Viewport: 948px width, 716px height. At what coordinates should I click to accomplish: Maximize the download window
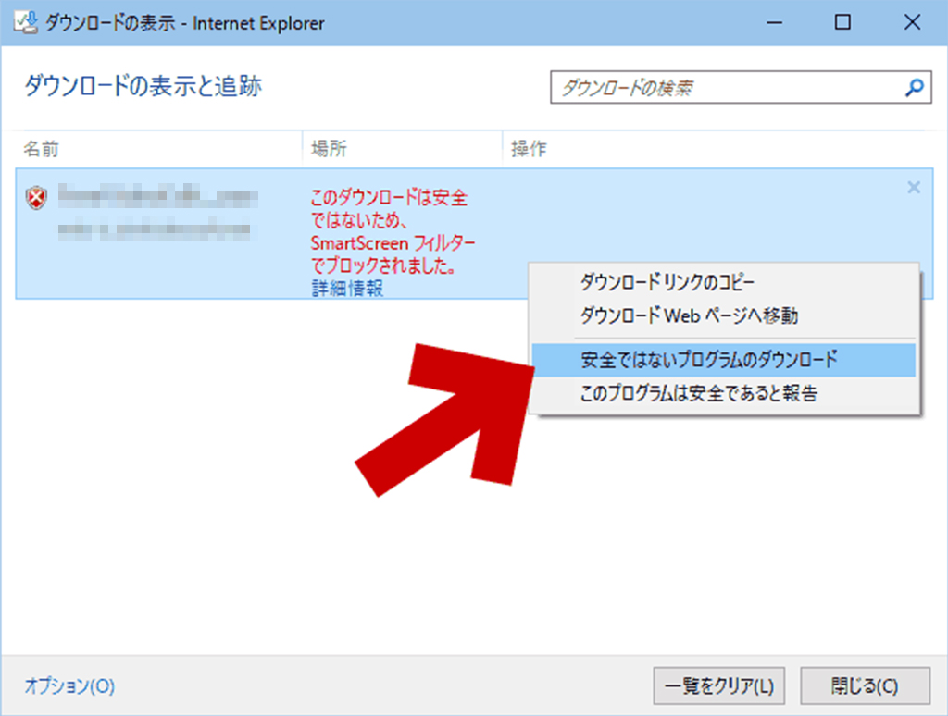pos(842,23)
